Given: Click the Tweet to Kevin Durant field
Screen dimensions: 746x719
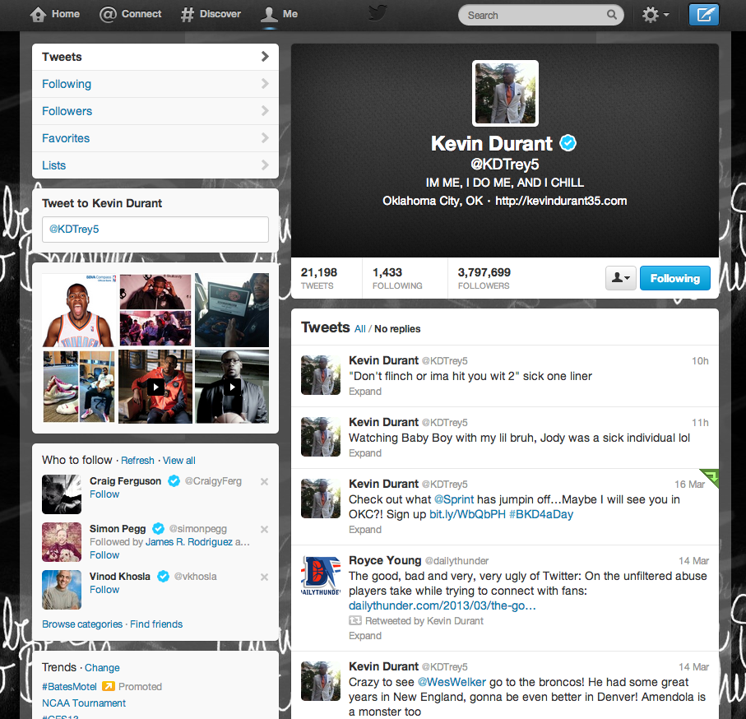Looking at the screenshot, I should click(x=155, y=230).
